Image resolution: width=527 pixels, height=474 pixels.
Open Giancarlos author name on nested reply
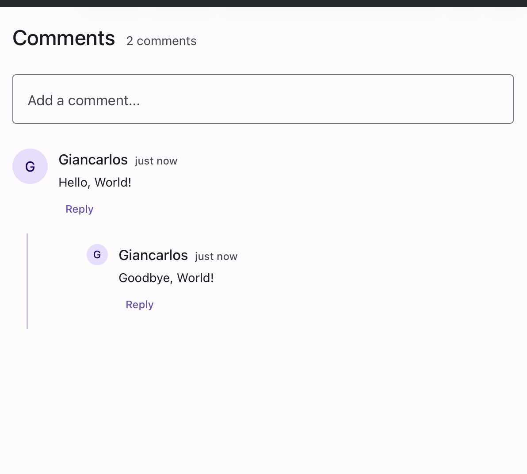pyautogui.click(x=153, y=255)
